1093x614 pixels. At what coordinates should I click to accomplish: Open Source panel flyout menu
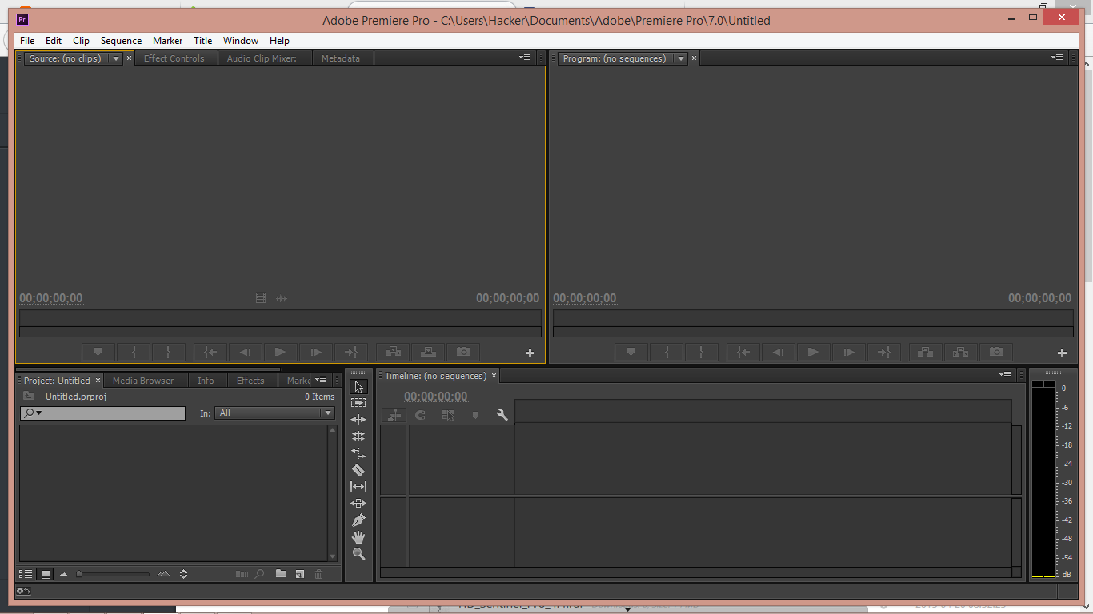(525, 58)
